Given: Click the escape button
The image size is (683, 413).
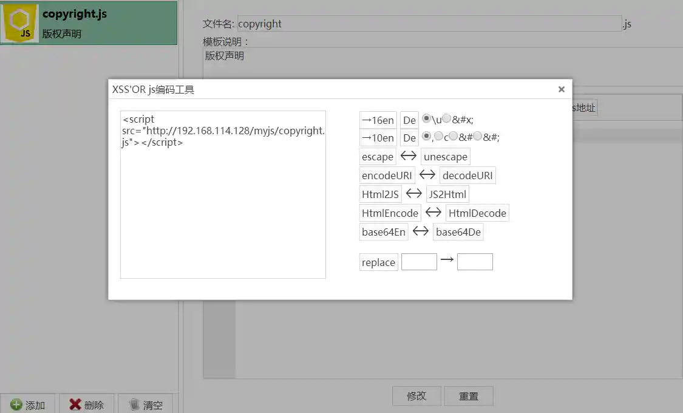Looking at the screenshot, I should (x=378, y=157).
